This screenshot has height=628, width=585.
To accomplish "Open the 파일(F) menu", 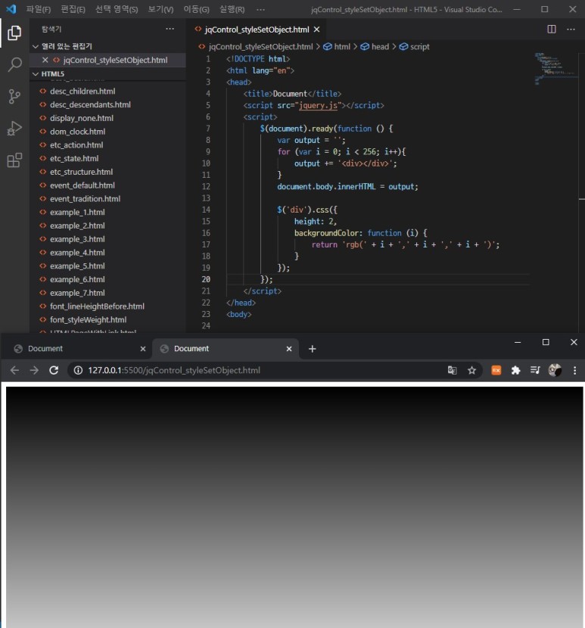I will (39, 9).
